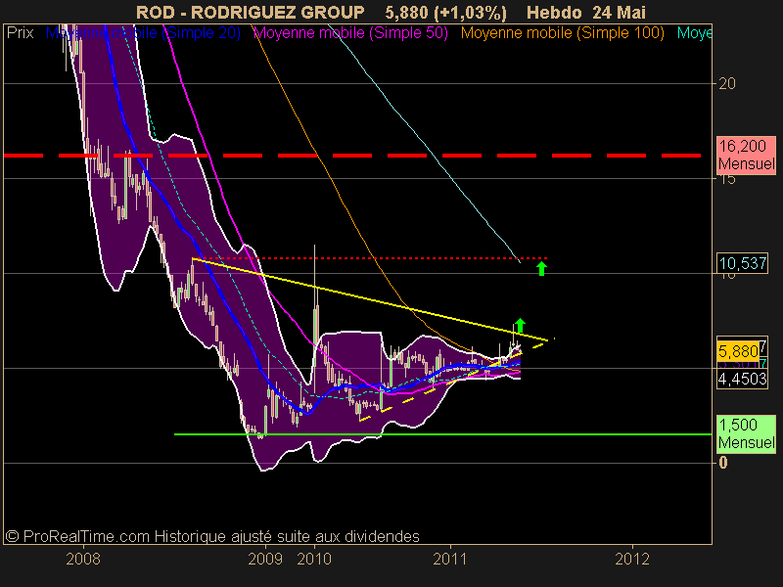This screenshot has height=587, width=783.
Task: Click the '4,4503' price label
Action: click(x=743, y=379)
